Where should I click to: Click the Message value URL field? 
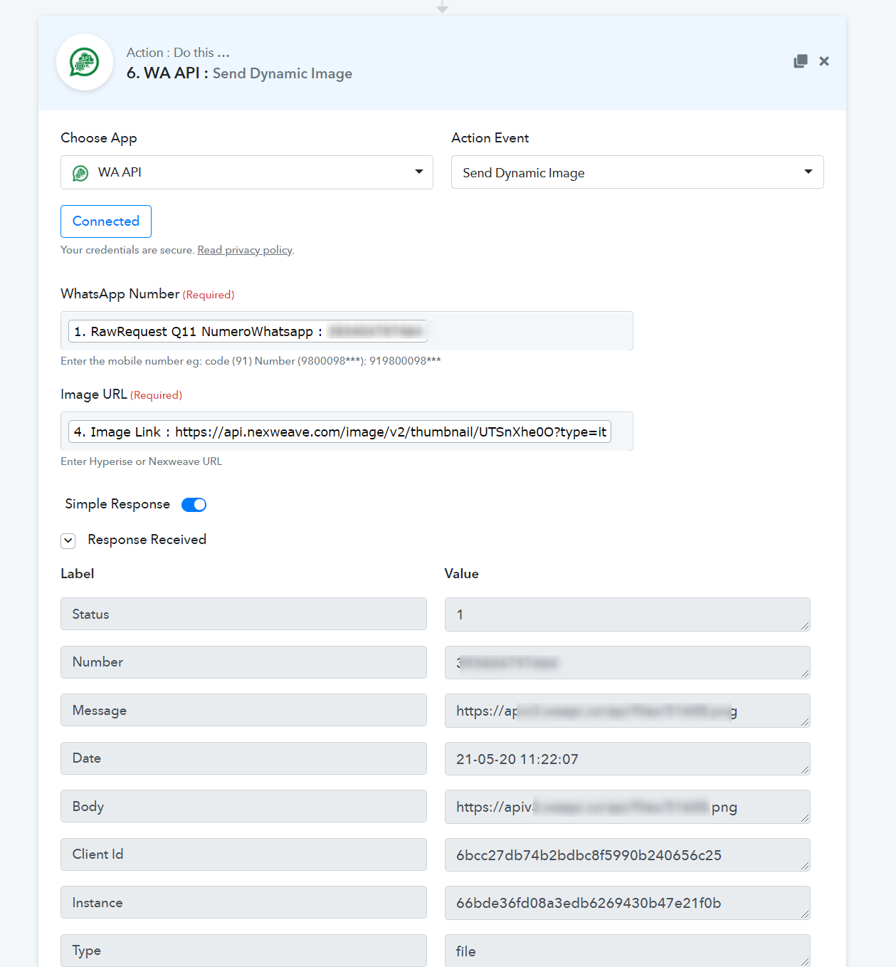628,711
